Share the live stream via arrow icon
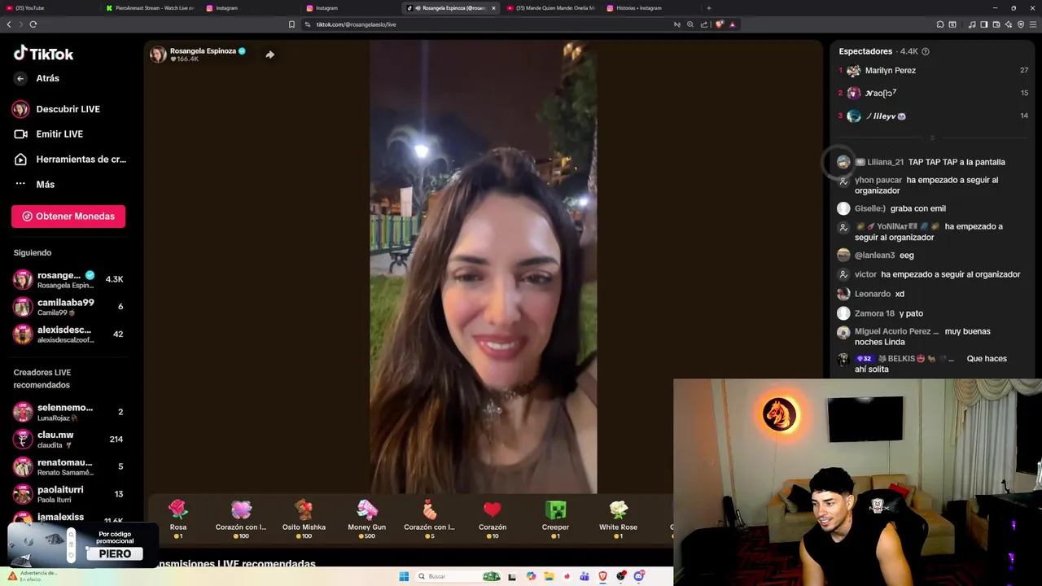This screenshot has height=586, width=1042. pos(269,55)
